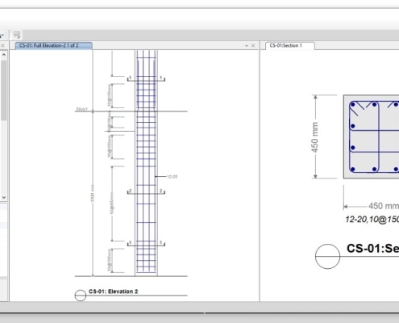The height and width of the screenshot is (323, 399).
Task: Click the vertical 450 mm dimension in Section 1
Action: click(314, 137)
